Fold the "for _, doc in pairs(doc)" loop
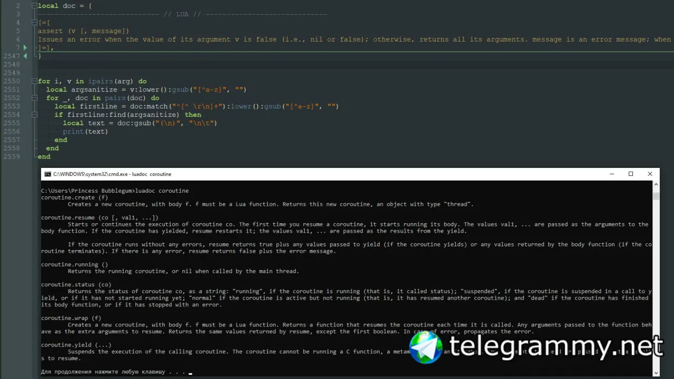Image resolution: width=674 pixels, height=379 pixels. [x=34, y=98]
